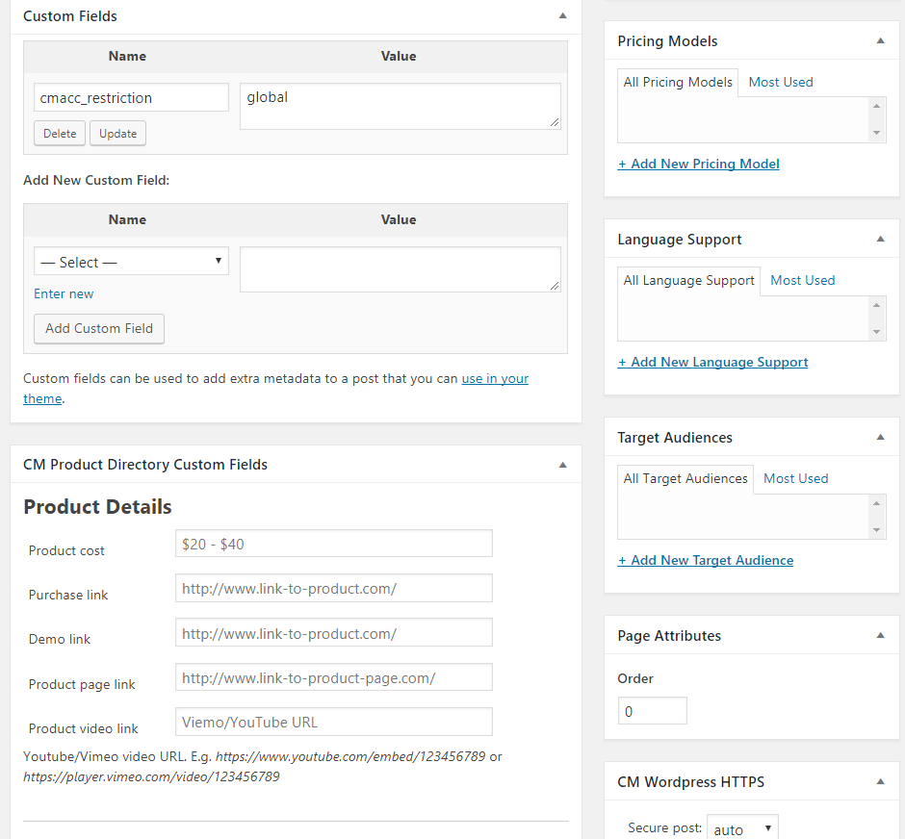Screen dimensions: 905x839
Task: Collapse the Language Support panel
Action: click(880, 240)
